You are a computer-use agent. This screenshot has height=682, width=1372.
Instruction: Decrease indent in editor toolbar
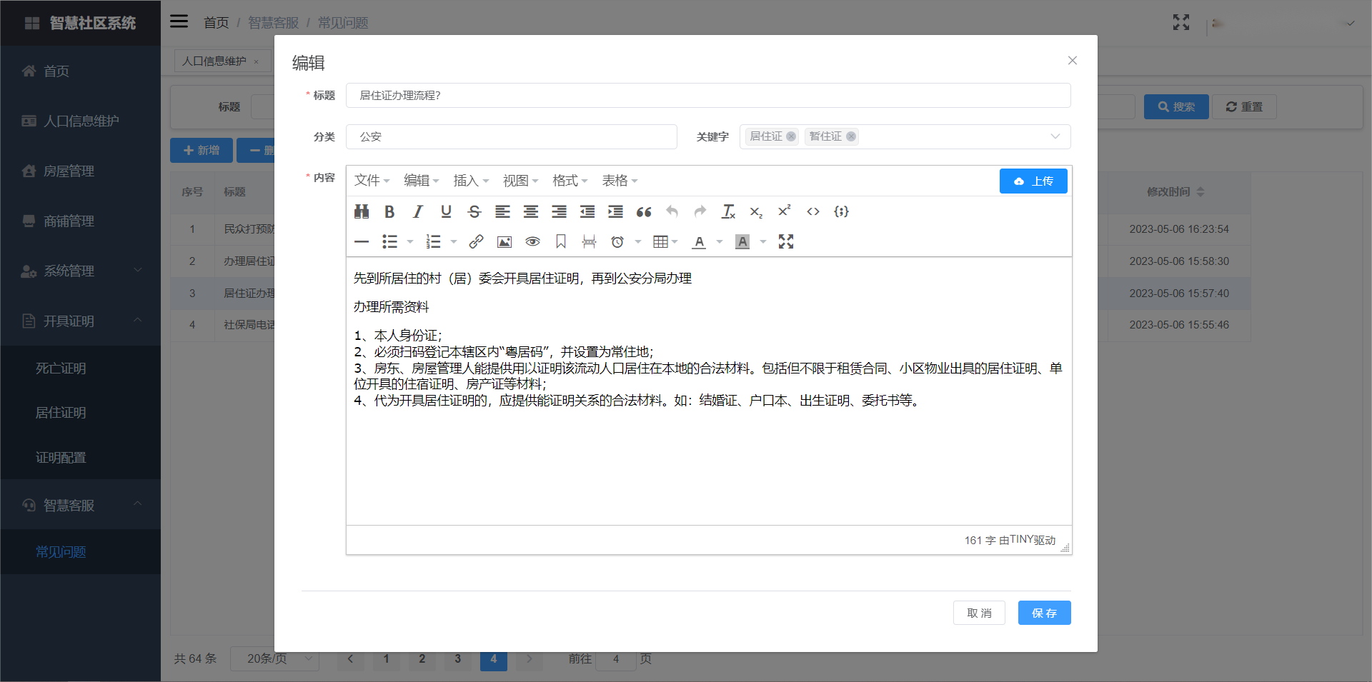(x=587, y=211)
